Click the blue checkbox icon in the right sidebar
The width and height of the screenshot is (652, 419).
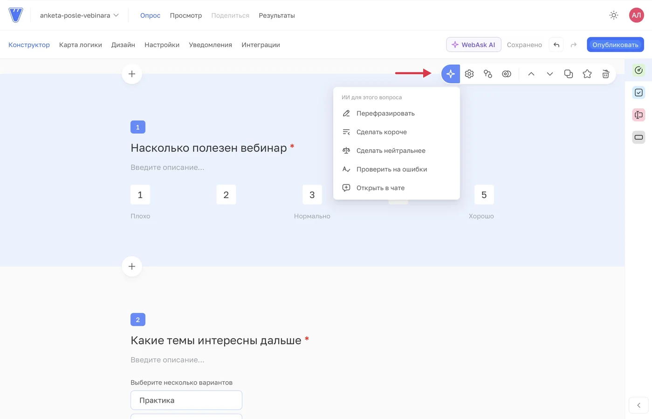coord(638,92)
